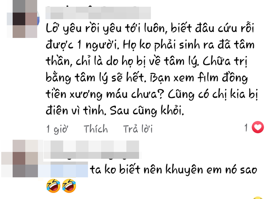Click the partial emoji at bottom-right corner

click(258, 198)
